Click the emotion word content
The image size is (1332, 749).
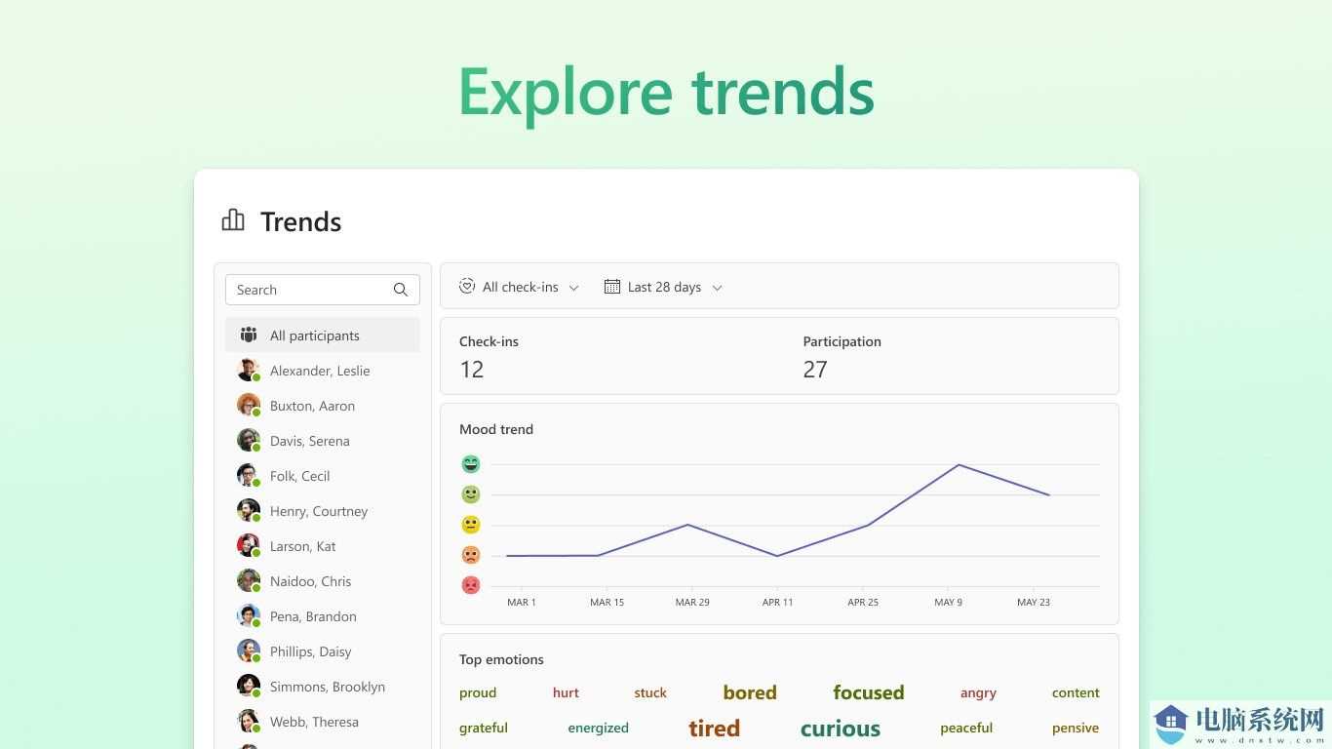(1076, 692)
